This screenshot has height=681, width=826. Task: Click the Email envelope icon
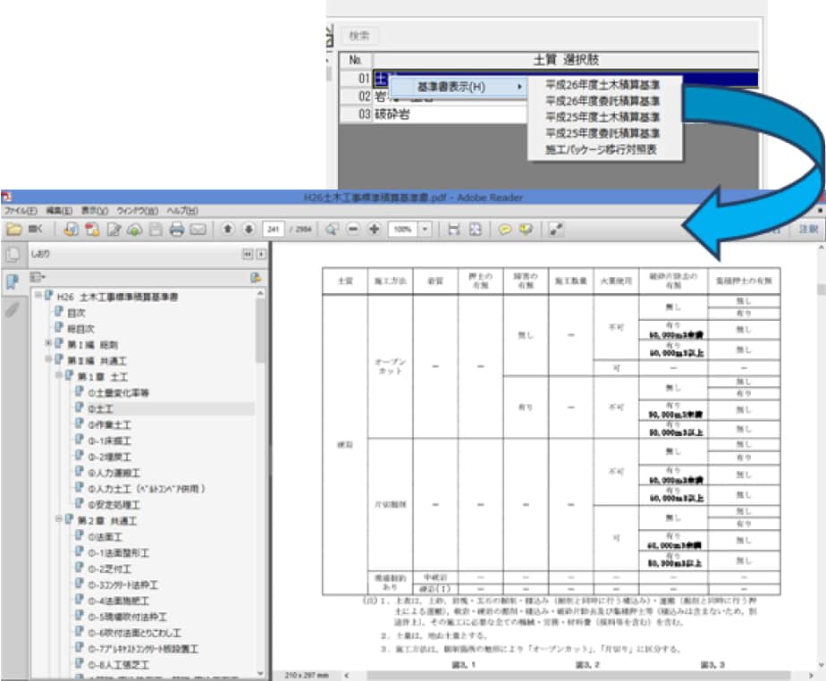click(198, 230)
